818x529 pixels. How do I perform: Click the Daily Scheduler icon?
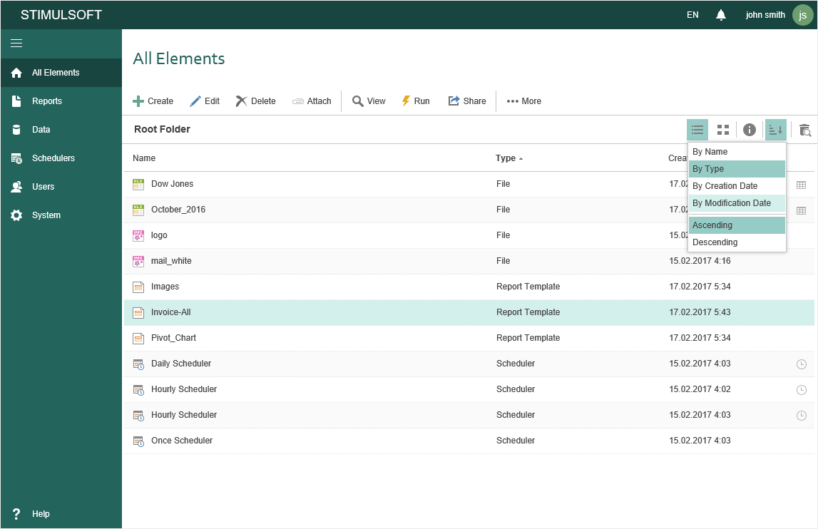[x=138, y=364]
